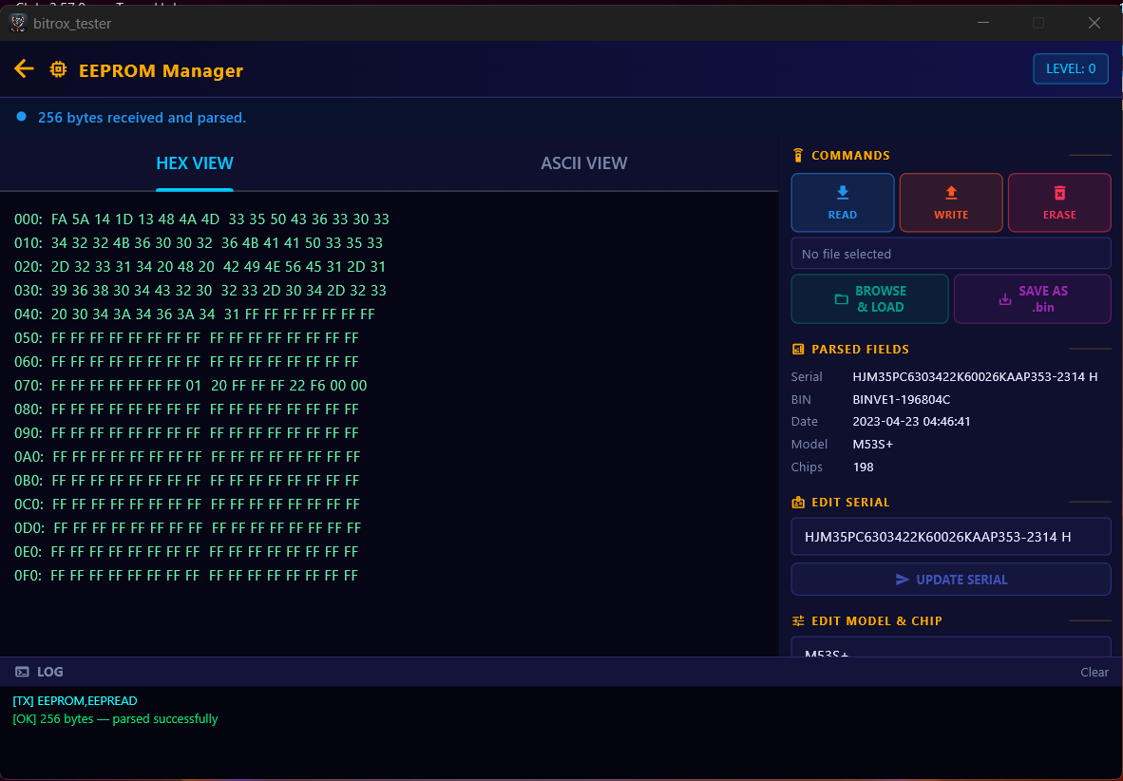Click the WRITE command button
The width and height of the screenshot is (1123, 781).
(951, 202)
